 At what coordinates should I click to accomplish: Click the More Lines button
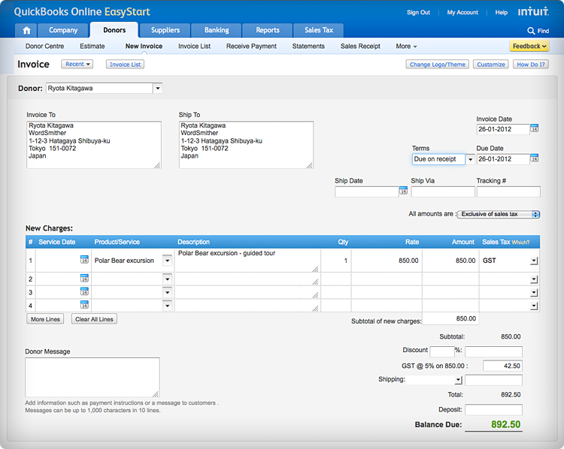click(x=45, y=319)
